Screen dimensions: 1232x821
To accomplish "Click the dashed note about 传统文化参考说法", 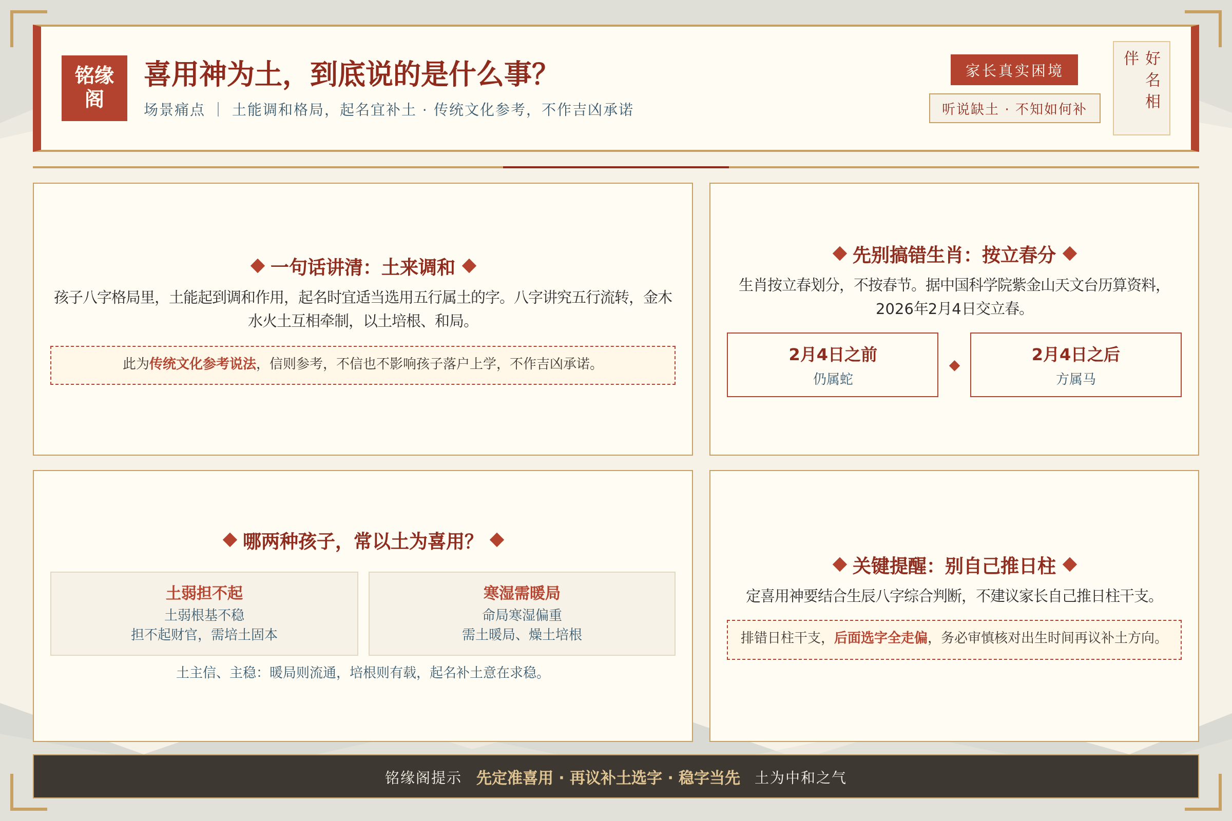I will (x=363, y=365).
